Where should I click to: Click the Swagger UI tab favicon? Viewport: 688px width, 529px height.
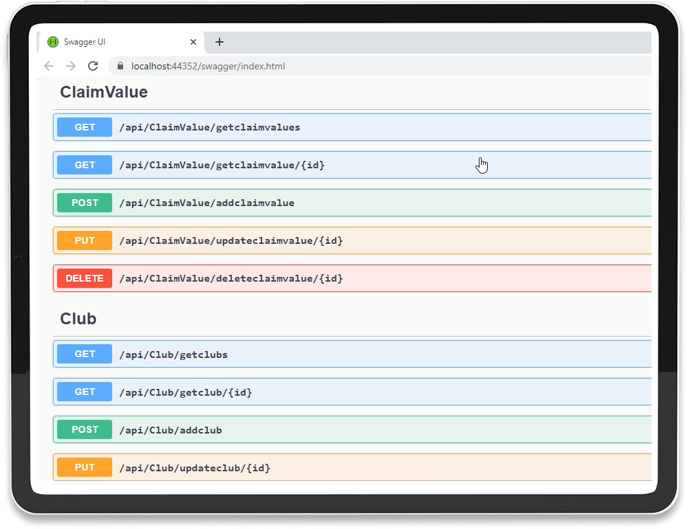coord(53,42)
